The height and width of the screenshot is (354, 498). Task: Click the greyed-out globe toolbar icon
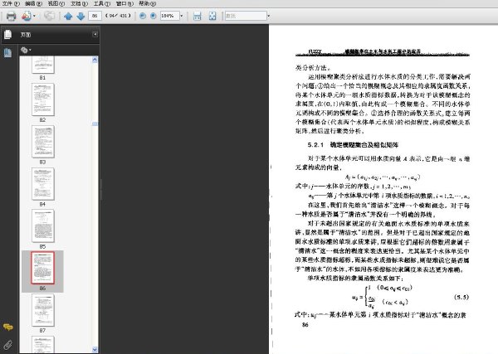(49, 16)
